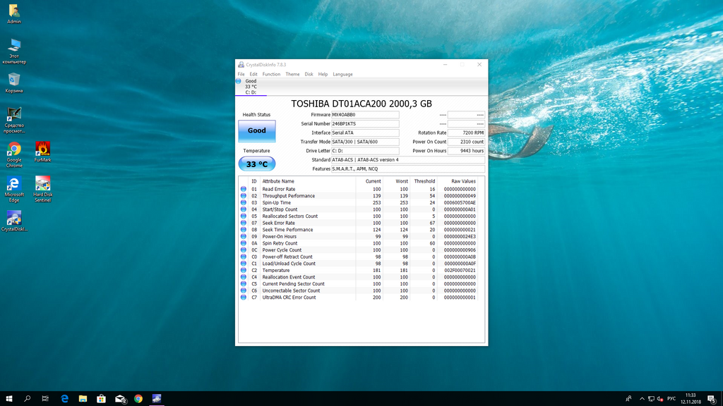Click the TOSHIBA DT01ACA200 disk title
723x406 pixels.
point(361,104)
